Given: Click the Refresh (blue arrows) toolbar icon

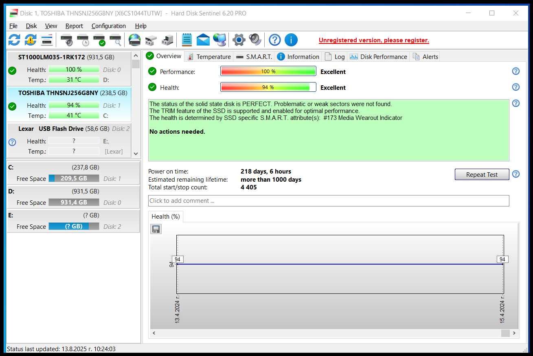Looking at the screenshot, I should coord(14,40).
